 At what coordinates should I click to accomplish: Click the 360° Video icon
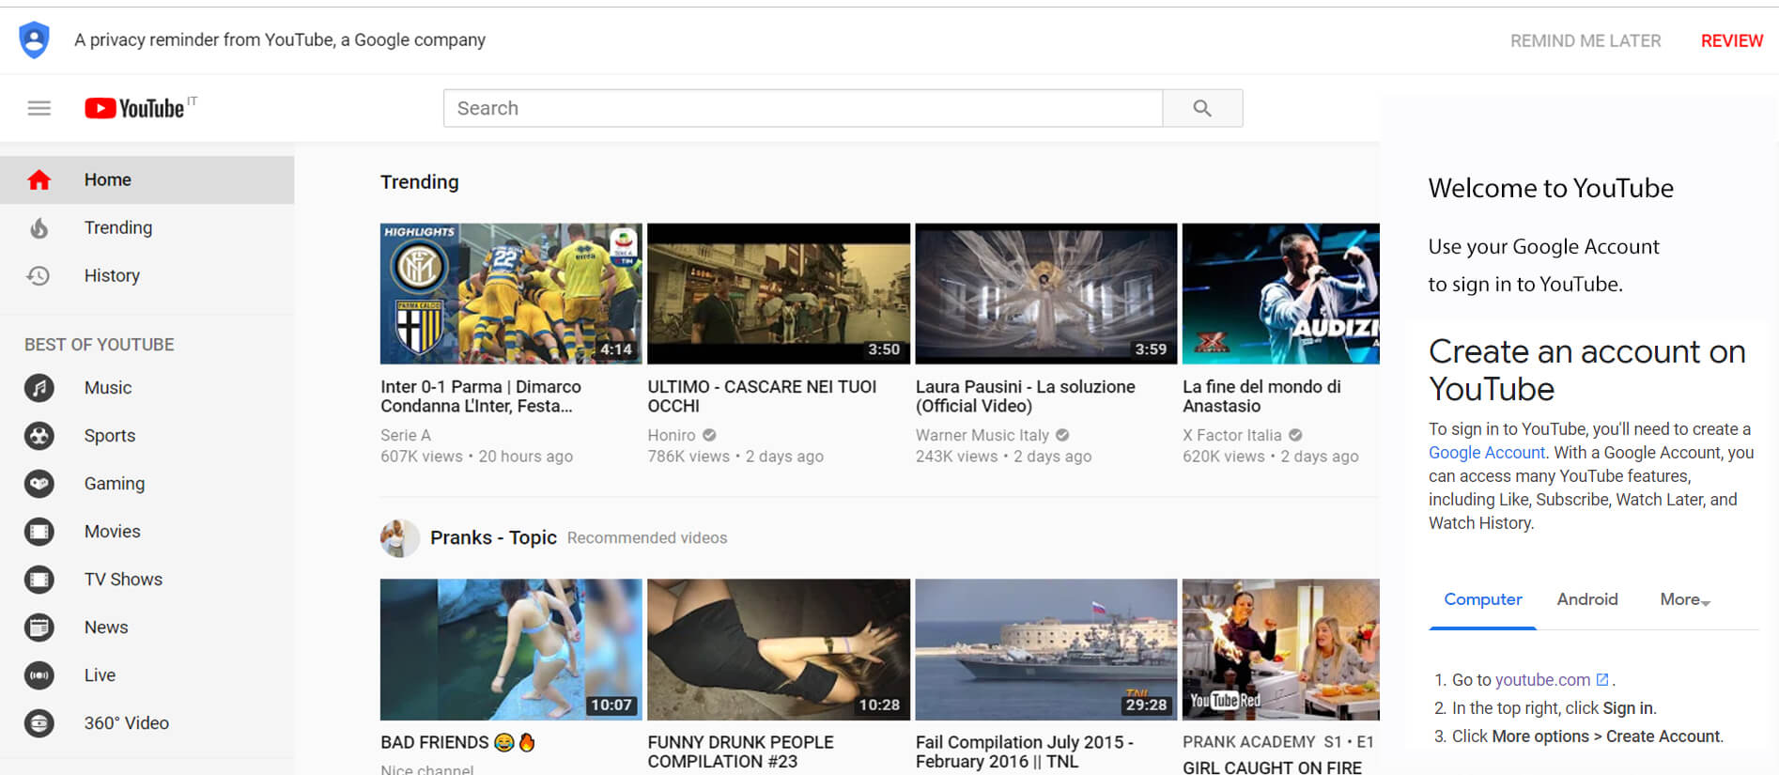pyautogui.click(x=39, y=723)
